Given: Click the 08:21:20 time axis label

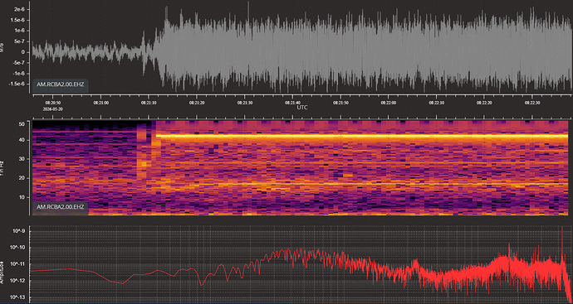Looking at the screenshot, I should point(197,104).
